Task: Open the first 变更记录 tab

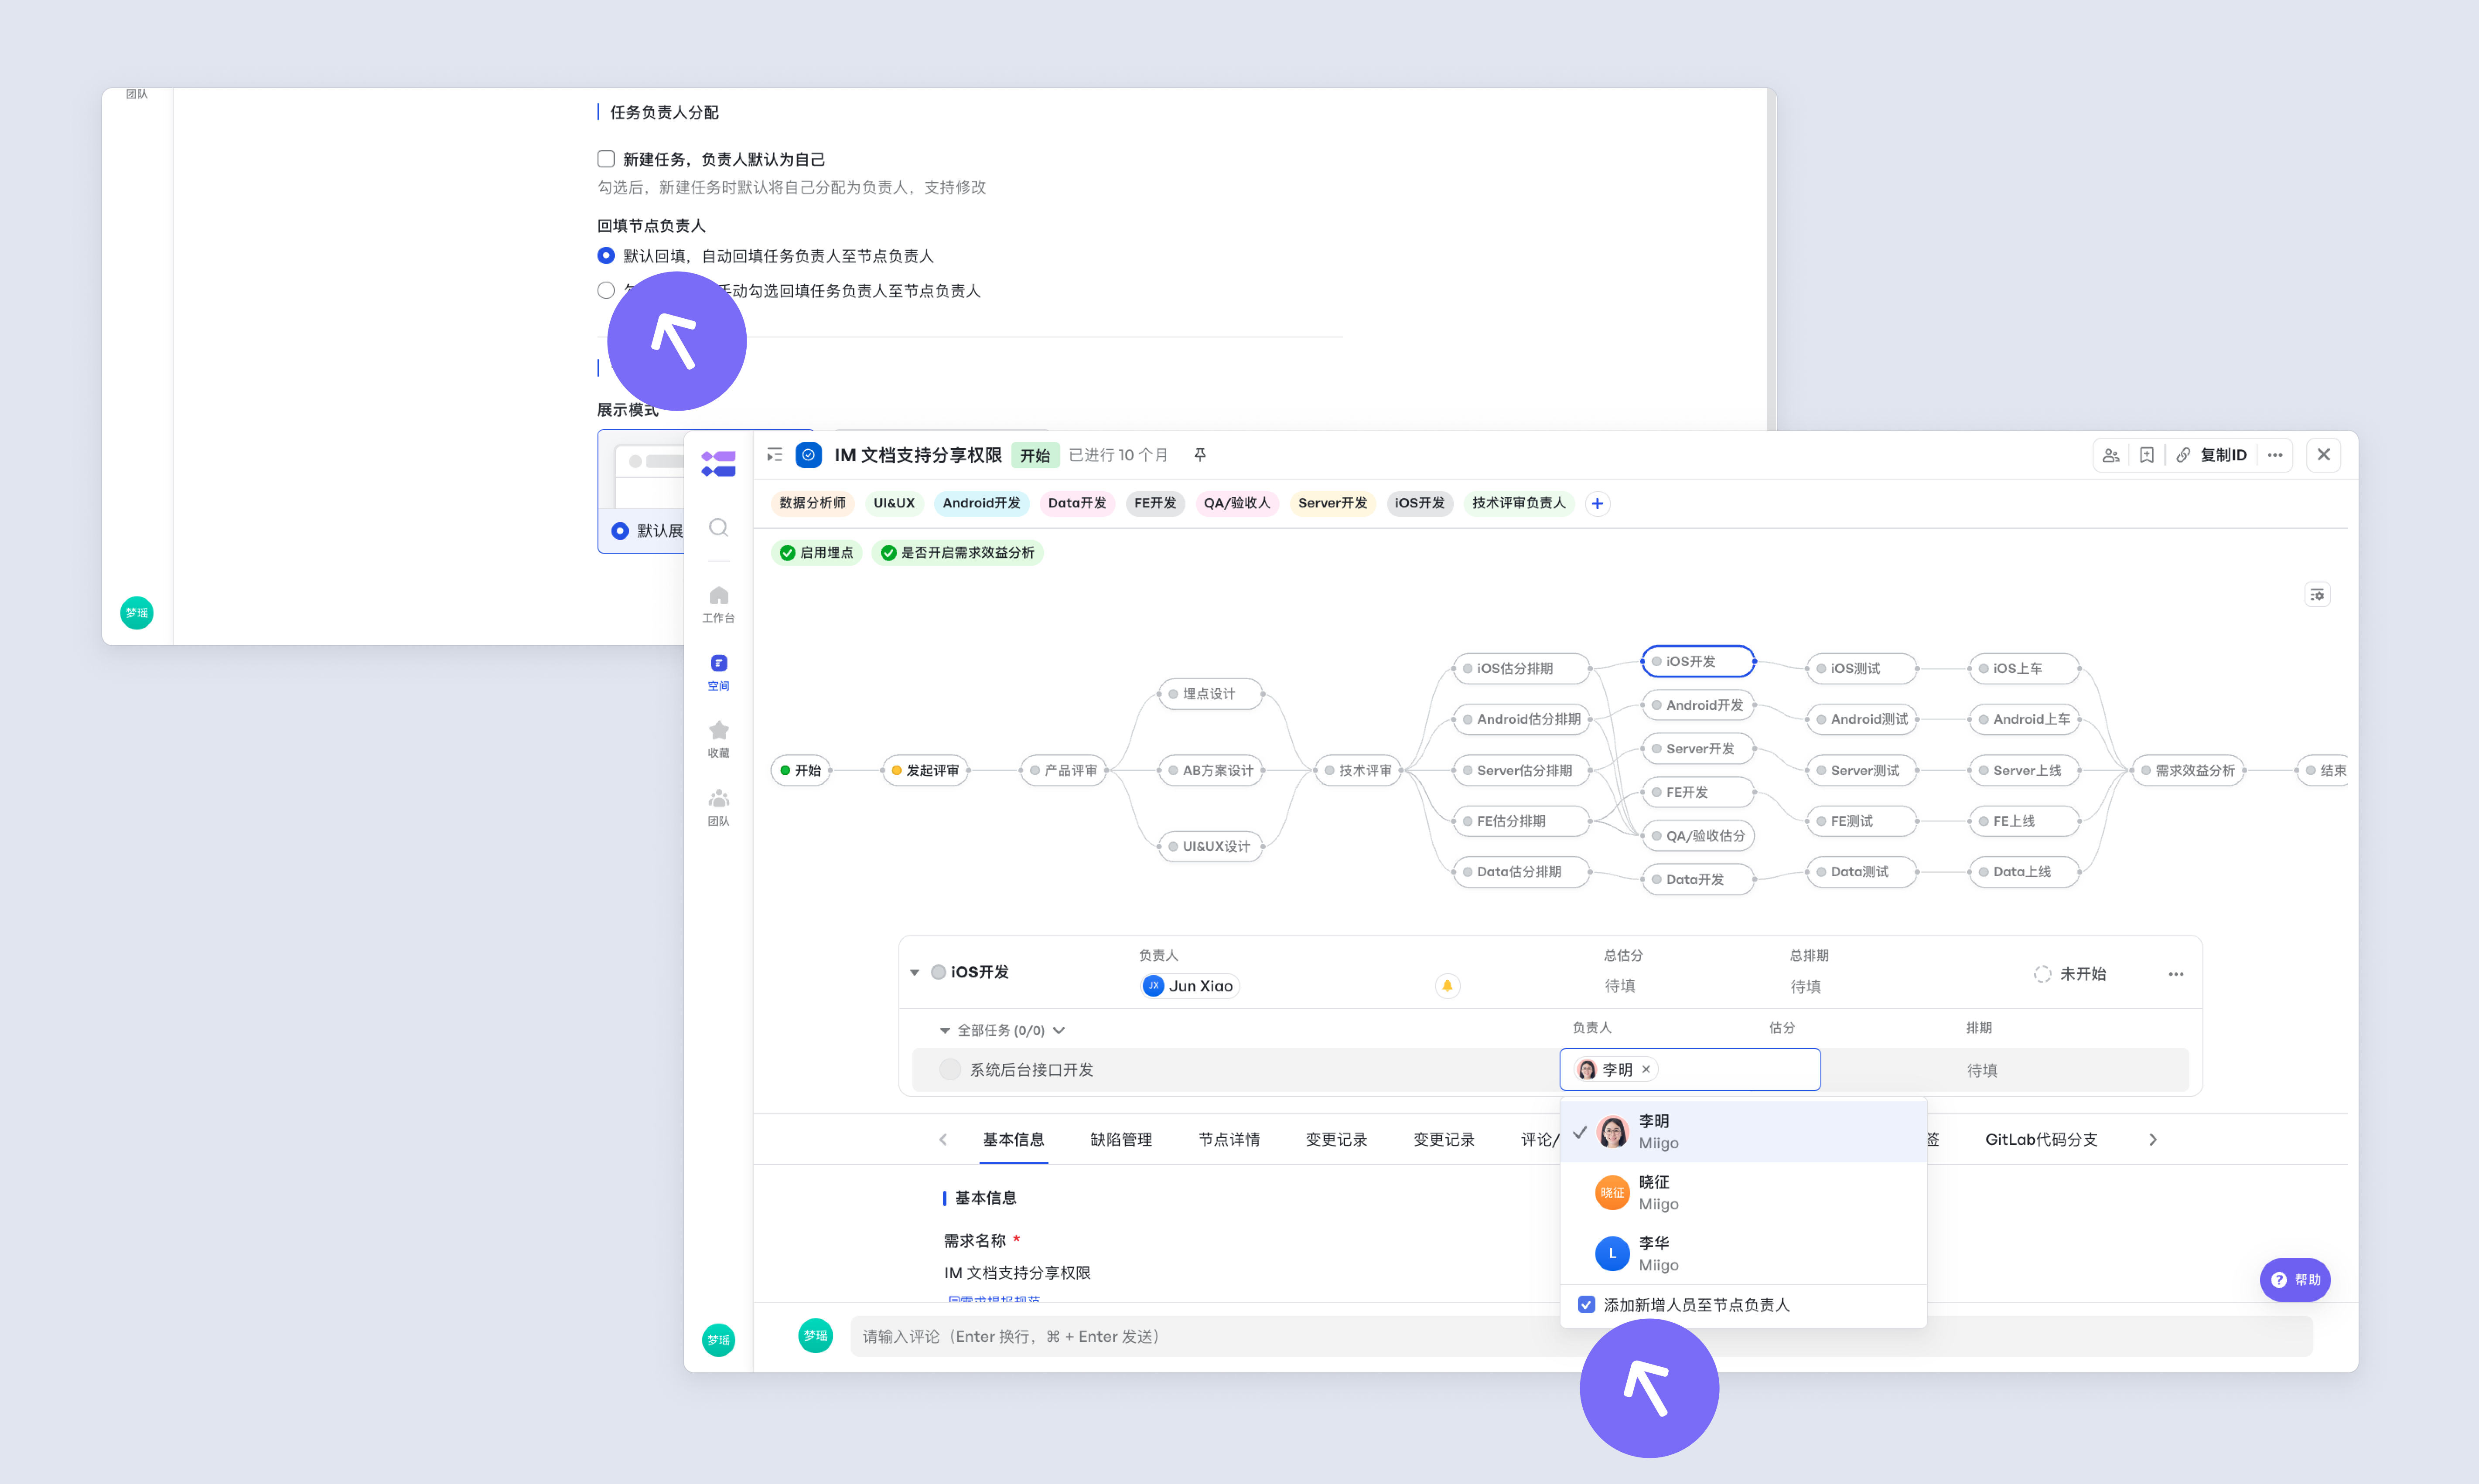Action: pos(1336,1140)
